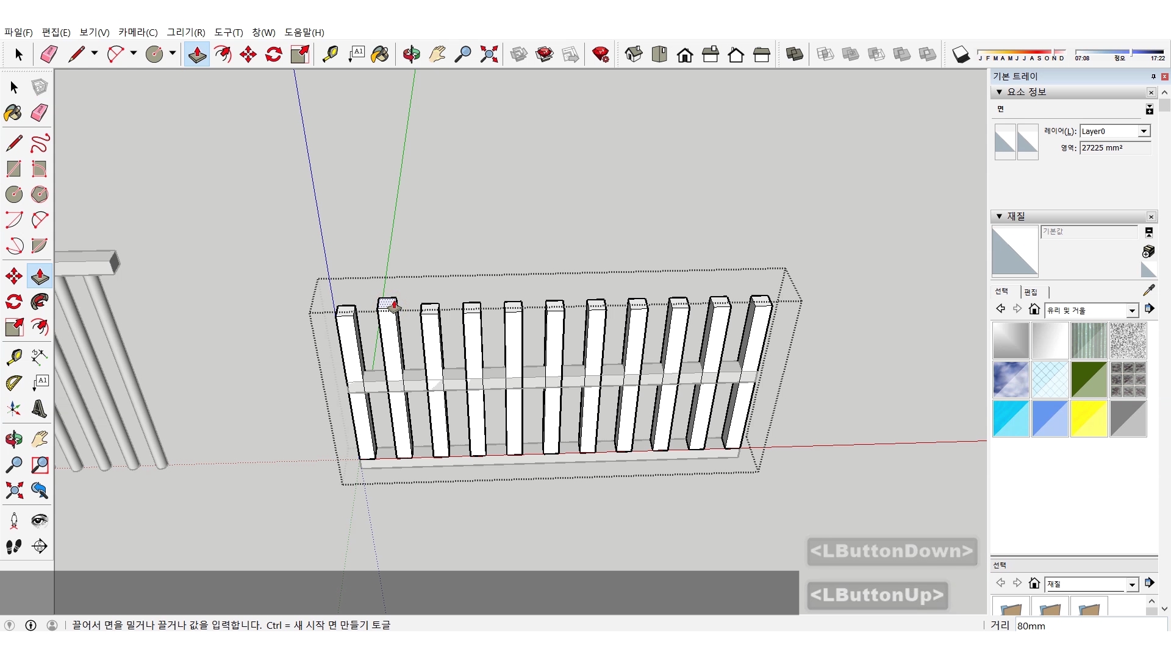Click the Rotate tool in top toolbar
Image resolution: width=1171 pixels, height=658 pixels.
point(274,54)
